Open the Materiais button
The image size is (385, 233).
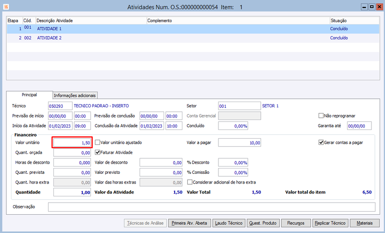[x=365, y=223]
